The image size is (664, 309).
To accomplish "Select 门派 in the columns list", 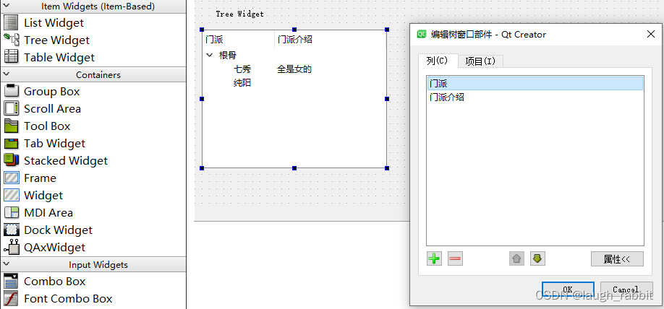I will point(535,84).
